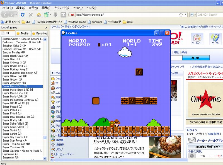Viewport: 223px width, 165px height.
Task: Click the grey downloads arrow icon
Action: pyautogui.click(x=55, y=15)
